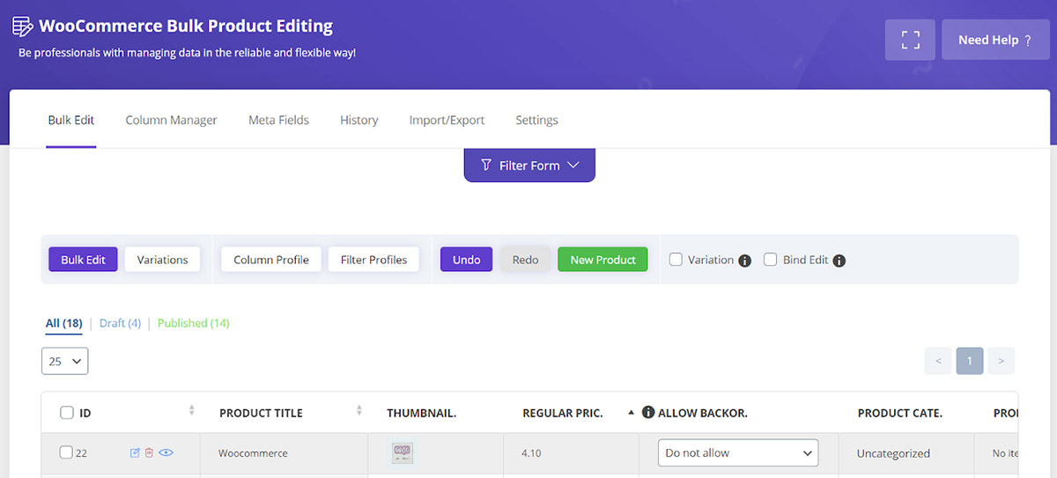1057x478 pixels.
Task: Tick the Bind Edit checkbox
Action: 770,260
